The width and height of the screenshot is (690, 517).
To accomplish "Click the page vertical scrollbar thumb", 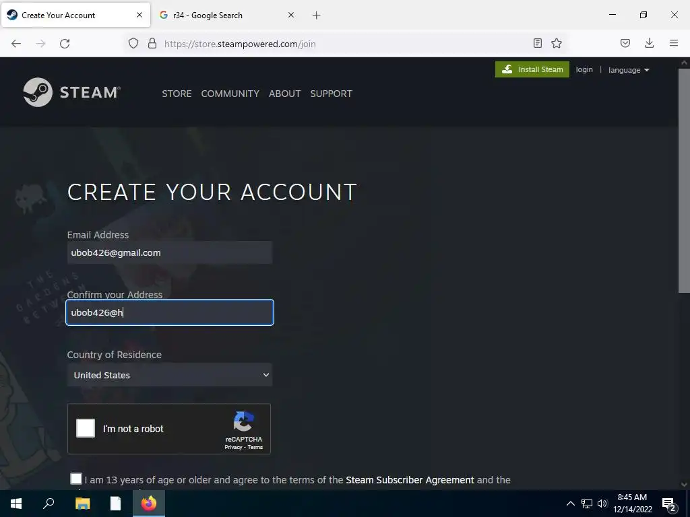I will pos(684,180).
